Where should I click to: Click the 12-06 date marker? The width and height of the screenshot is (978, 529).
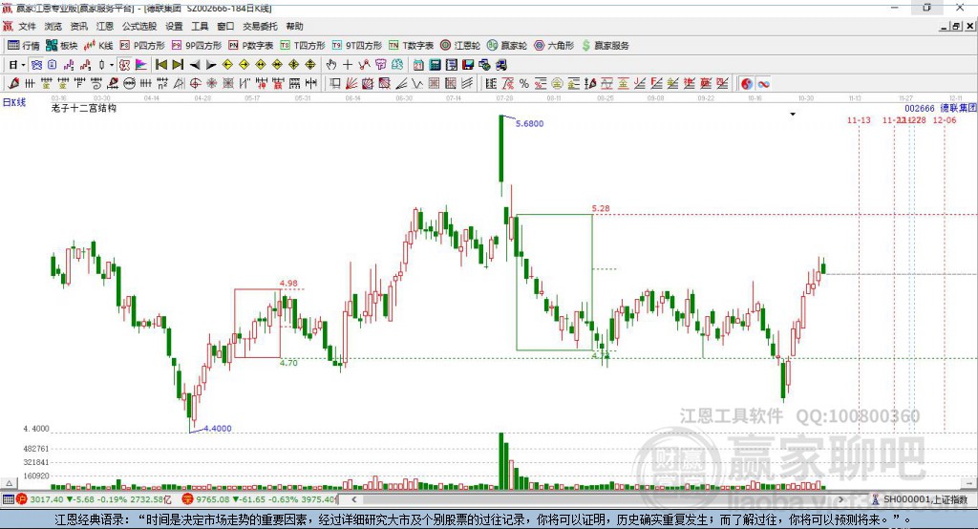tap(945, 119)
